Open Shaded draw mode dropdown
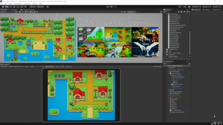The width and height of the screenshot is (223, 125). (x=7, y=12)
